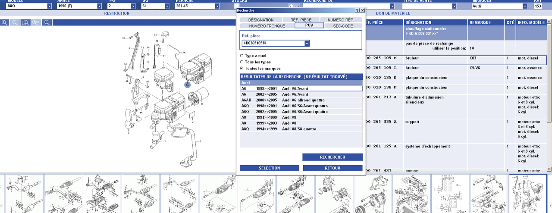
Task: Click the RETOUR button
Action: click(332, 168)
